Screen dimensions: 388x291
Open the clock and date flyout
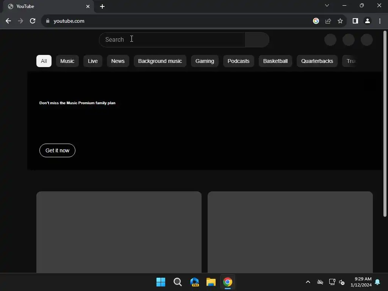(x=361, y=282)
